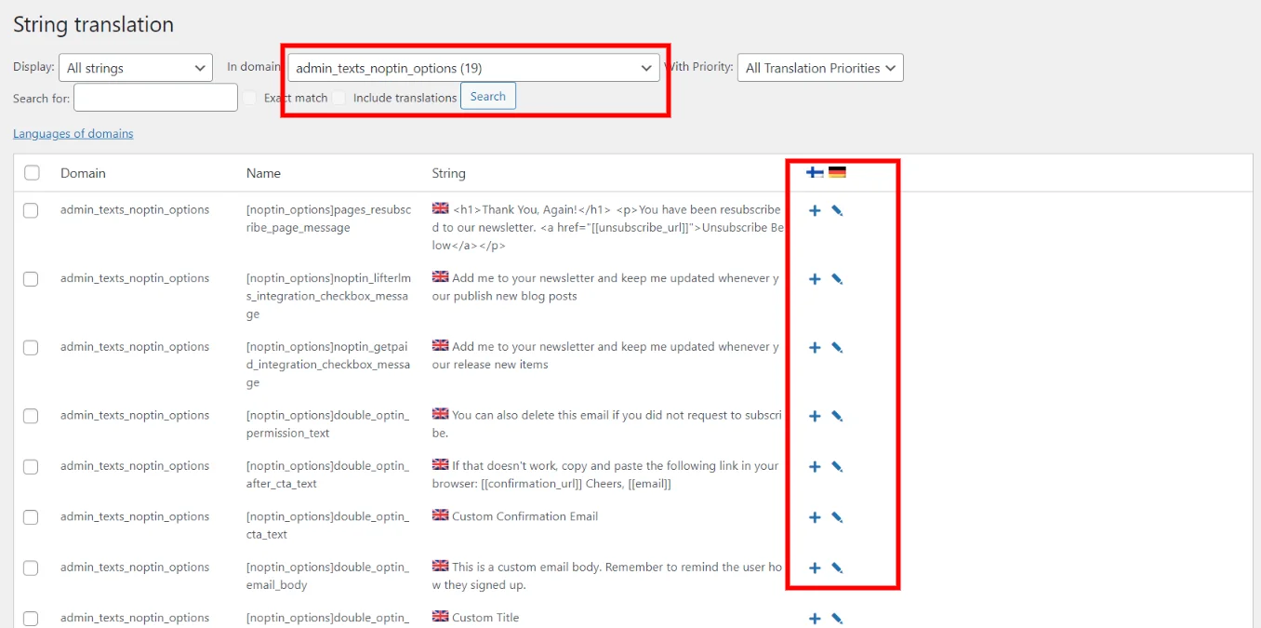
Task: Select the pages_resubscribe_page_message row checkbox
Action: click(31, 211)
